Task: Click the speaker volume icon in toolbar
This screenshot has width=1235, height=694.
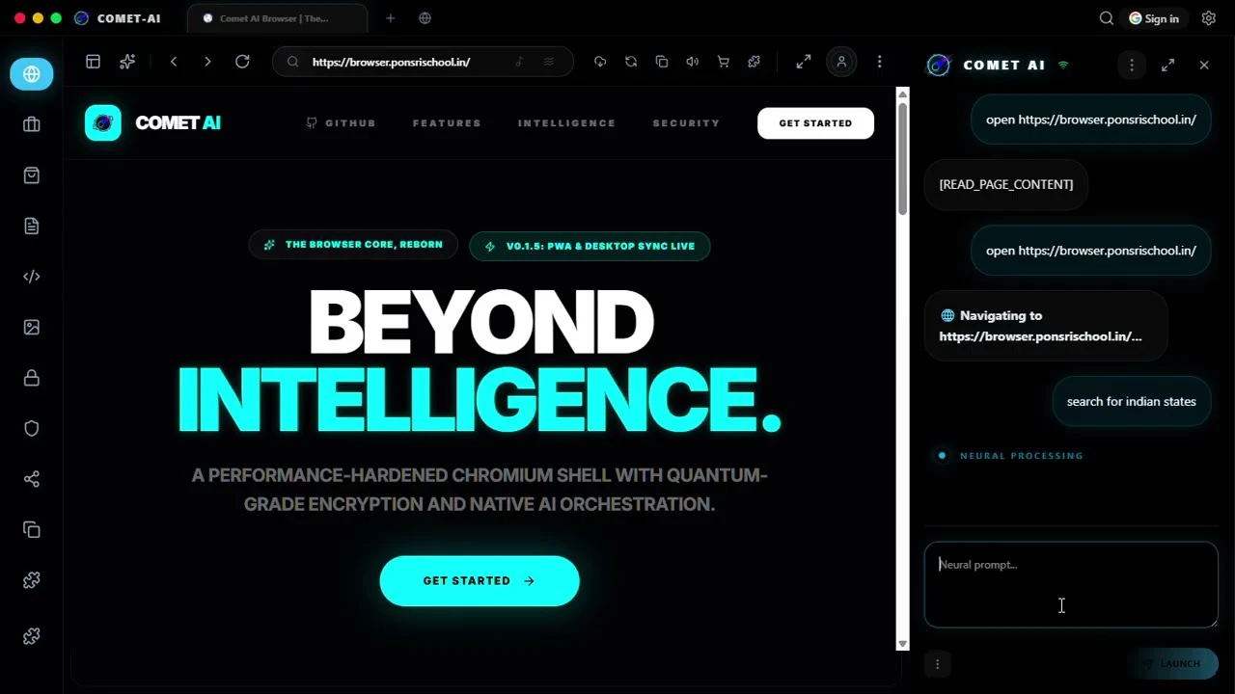Action: click(x=693, y=62)
